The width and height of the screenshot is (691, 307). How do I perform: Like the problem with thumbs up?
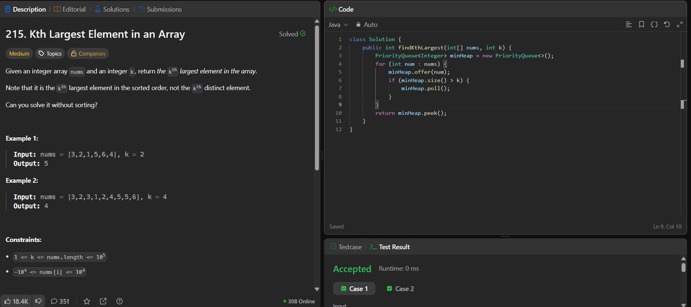pyautogui.click(x=16, y=301)
